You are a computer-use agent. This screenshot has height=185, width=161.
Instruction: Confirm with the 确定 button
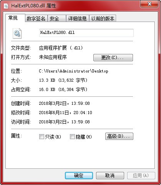coord(79,175)
